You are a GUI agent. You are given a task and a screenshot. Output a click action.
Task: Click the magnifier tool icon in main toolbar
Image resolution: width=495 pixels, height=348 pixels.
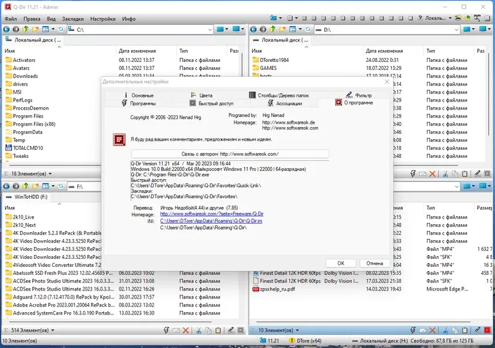(x=477, y=18)
